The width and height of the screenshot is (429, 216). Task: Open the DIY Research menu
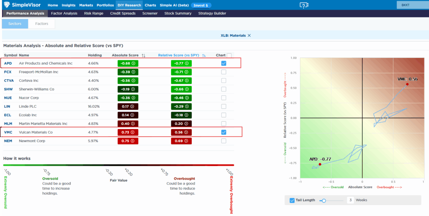pos(129,5)
